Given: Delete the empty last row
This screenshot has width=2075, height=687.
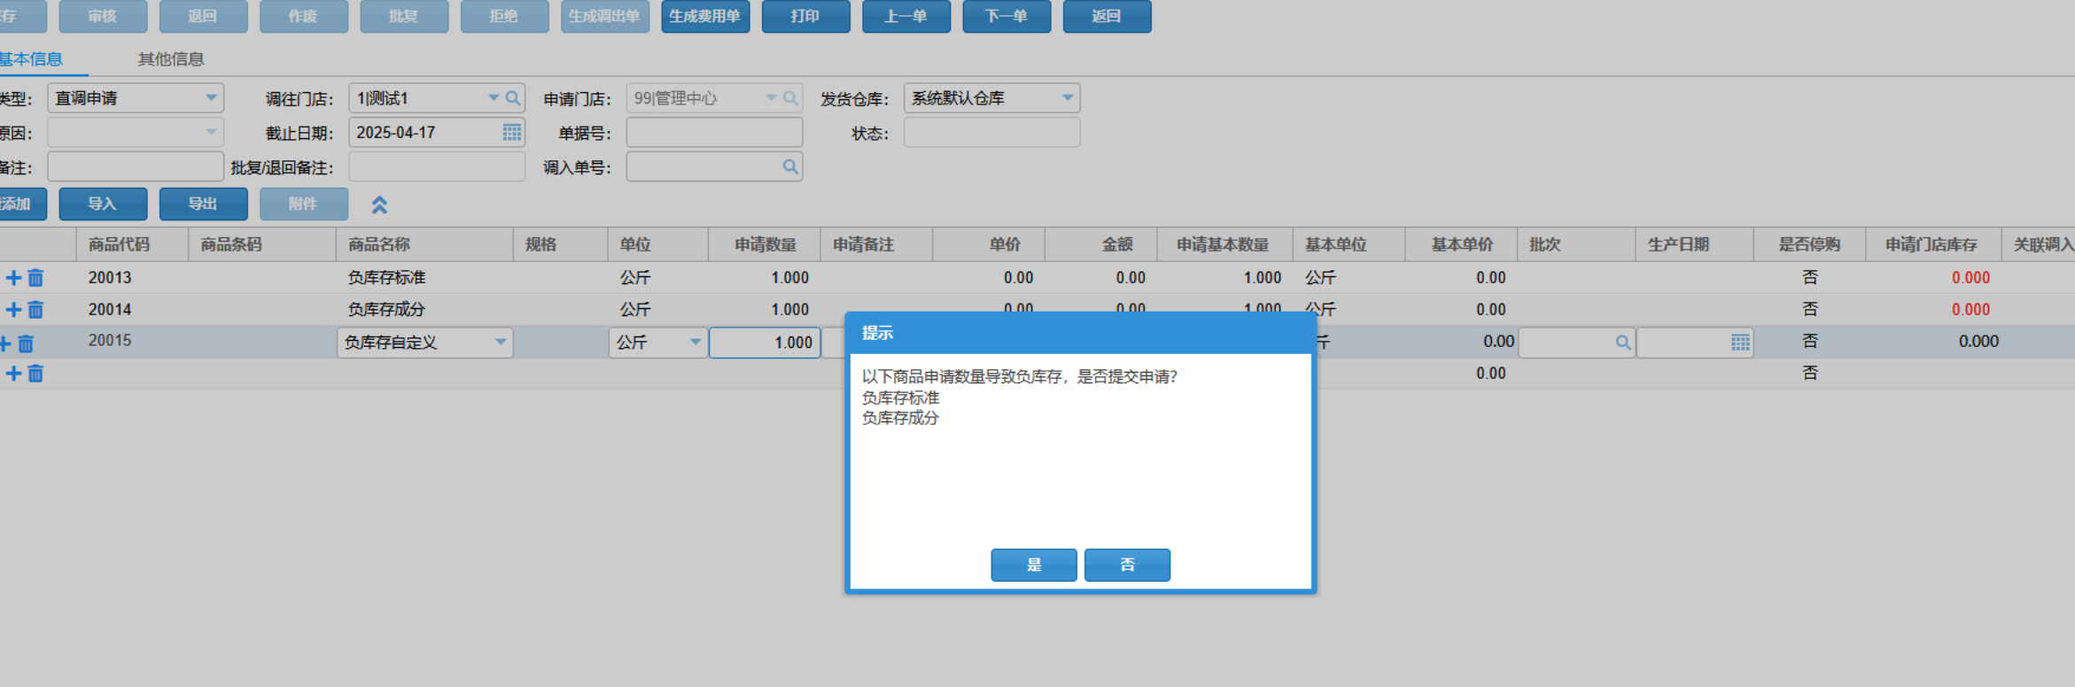Looking at the screenshot, I should [35, 374].
